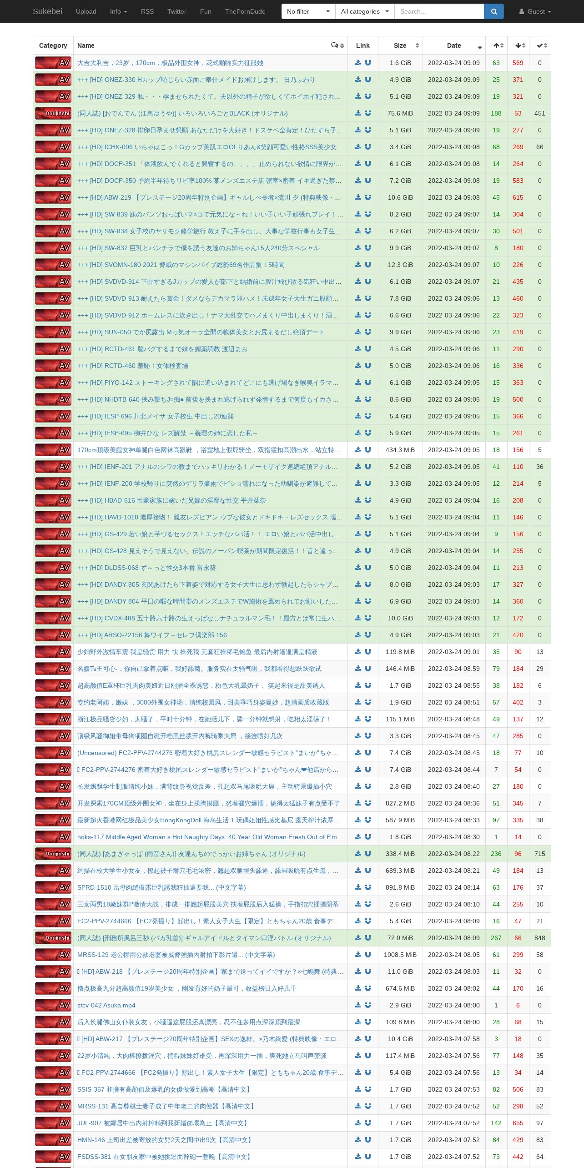This screenshot has height=1168, width=584.
Task: Click the 715 completed count cell
Action: (x=540, y=854)
